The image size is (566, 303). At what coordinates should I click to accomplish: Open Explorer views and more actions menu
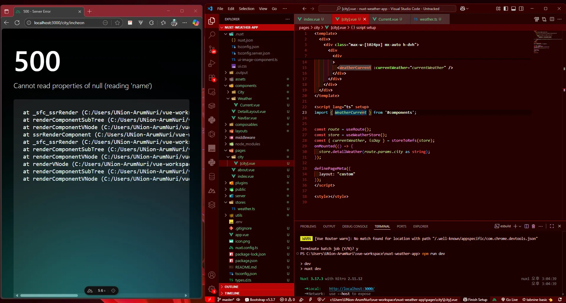click(288, 19)
